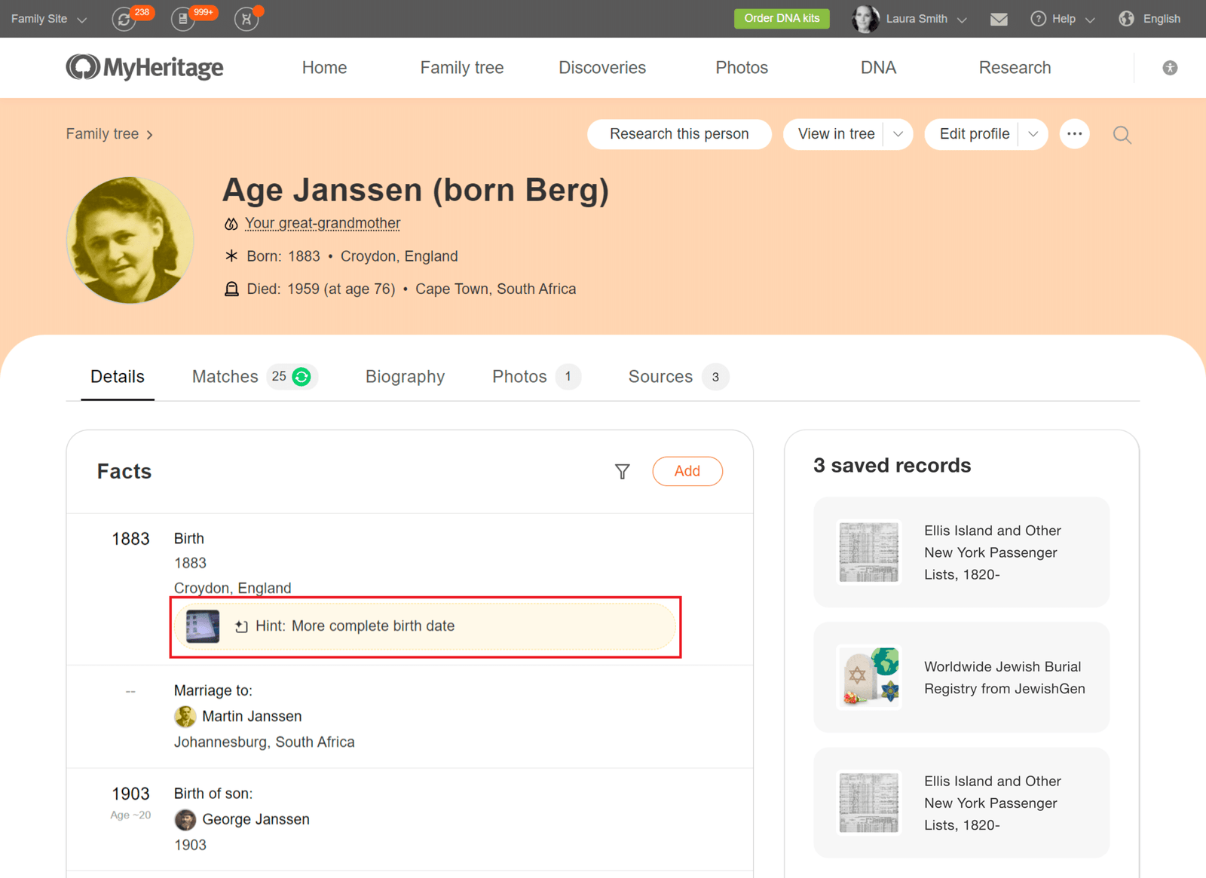
Task: Switch to the Biography tab
Action: pos(405,377)
